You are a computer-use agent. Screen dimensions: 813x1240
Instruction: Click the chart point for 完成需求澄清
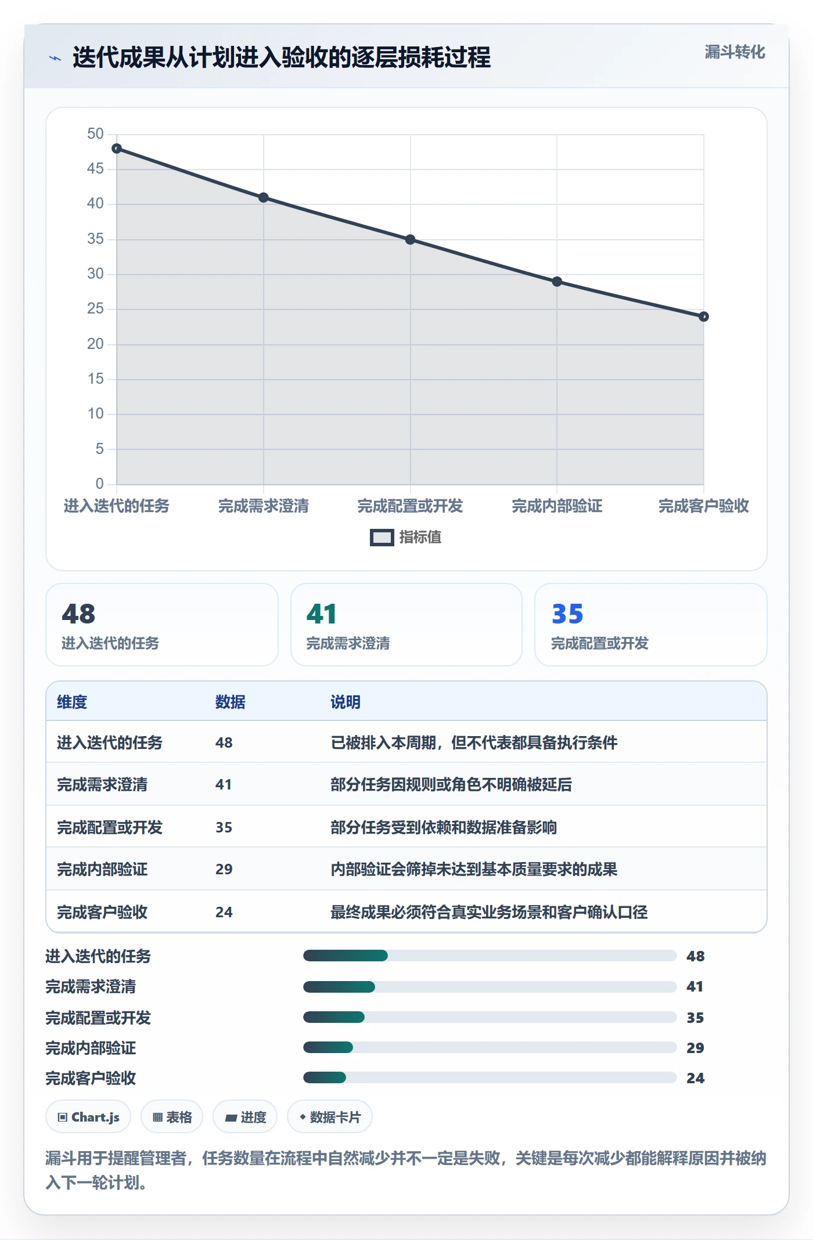(264, 197)
